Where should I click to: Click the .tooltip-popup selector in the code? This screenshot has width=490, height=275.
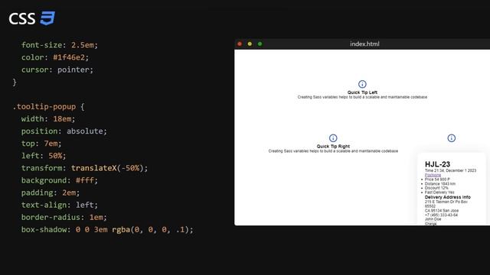pyautogui.click(x=44, y=107)
